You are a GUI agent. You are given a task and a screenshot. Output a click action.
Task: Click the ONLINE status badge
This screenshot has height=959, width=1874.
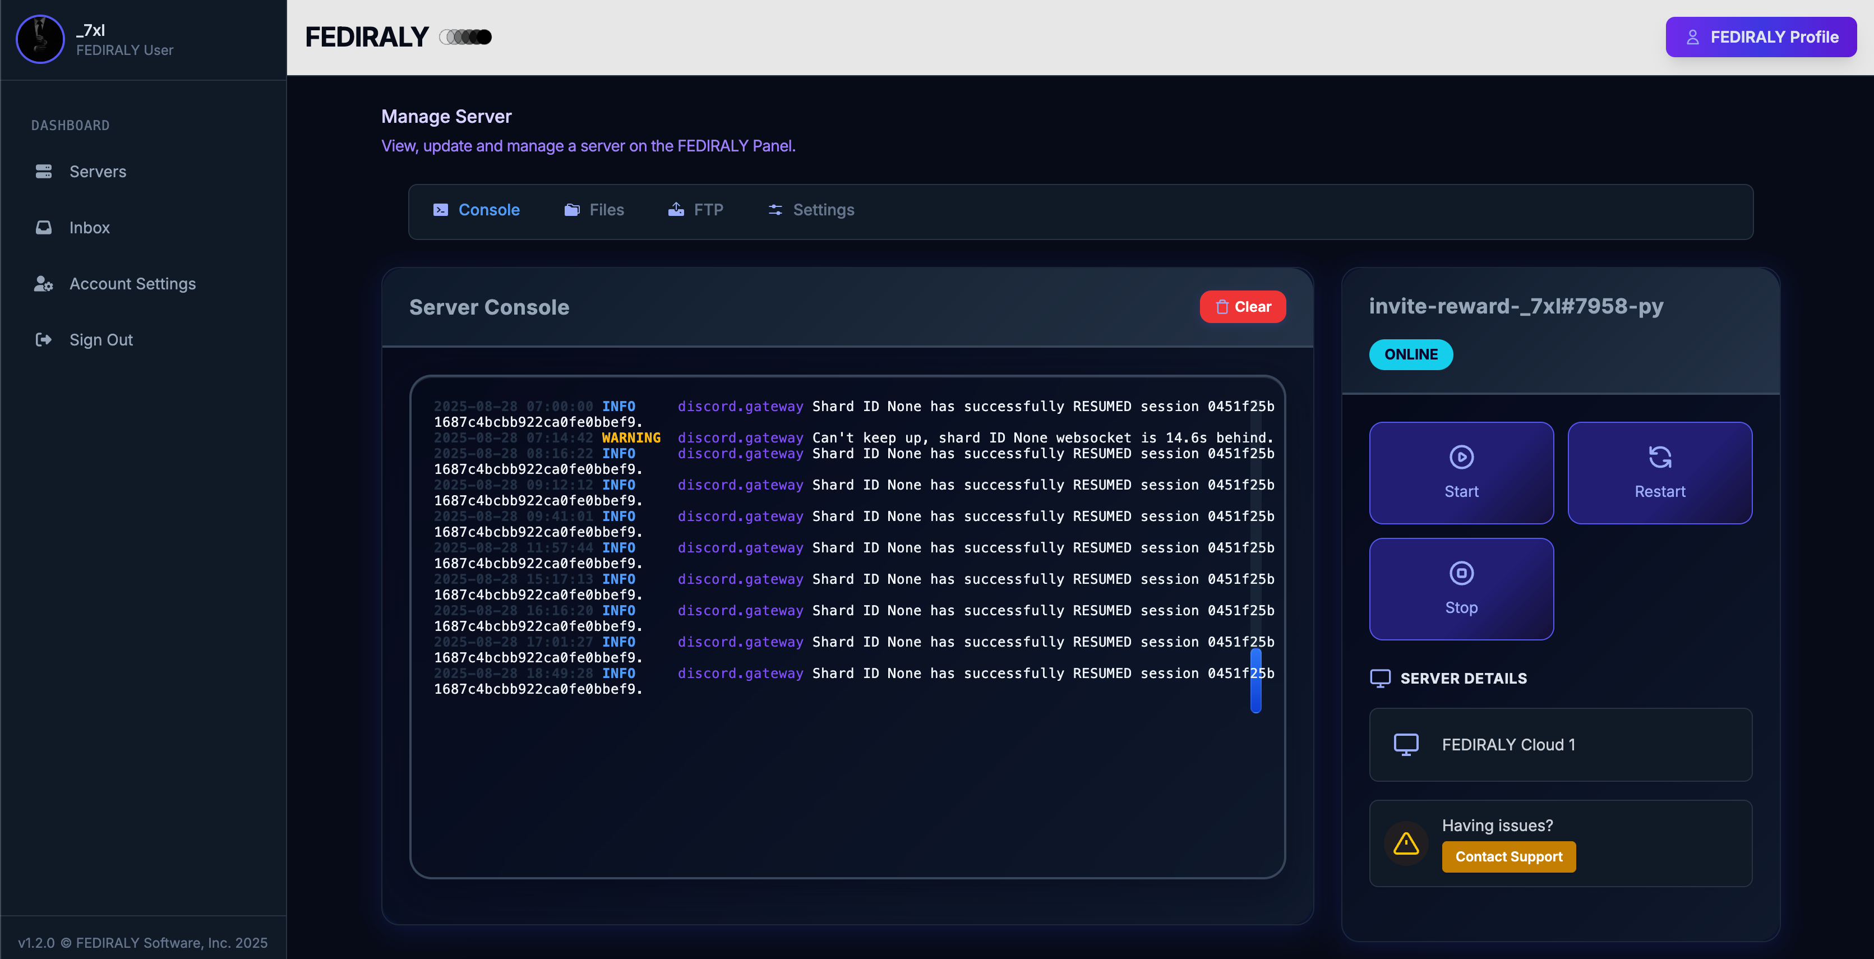pos(1411,355)
